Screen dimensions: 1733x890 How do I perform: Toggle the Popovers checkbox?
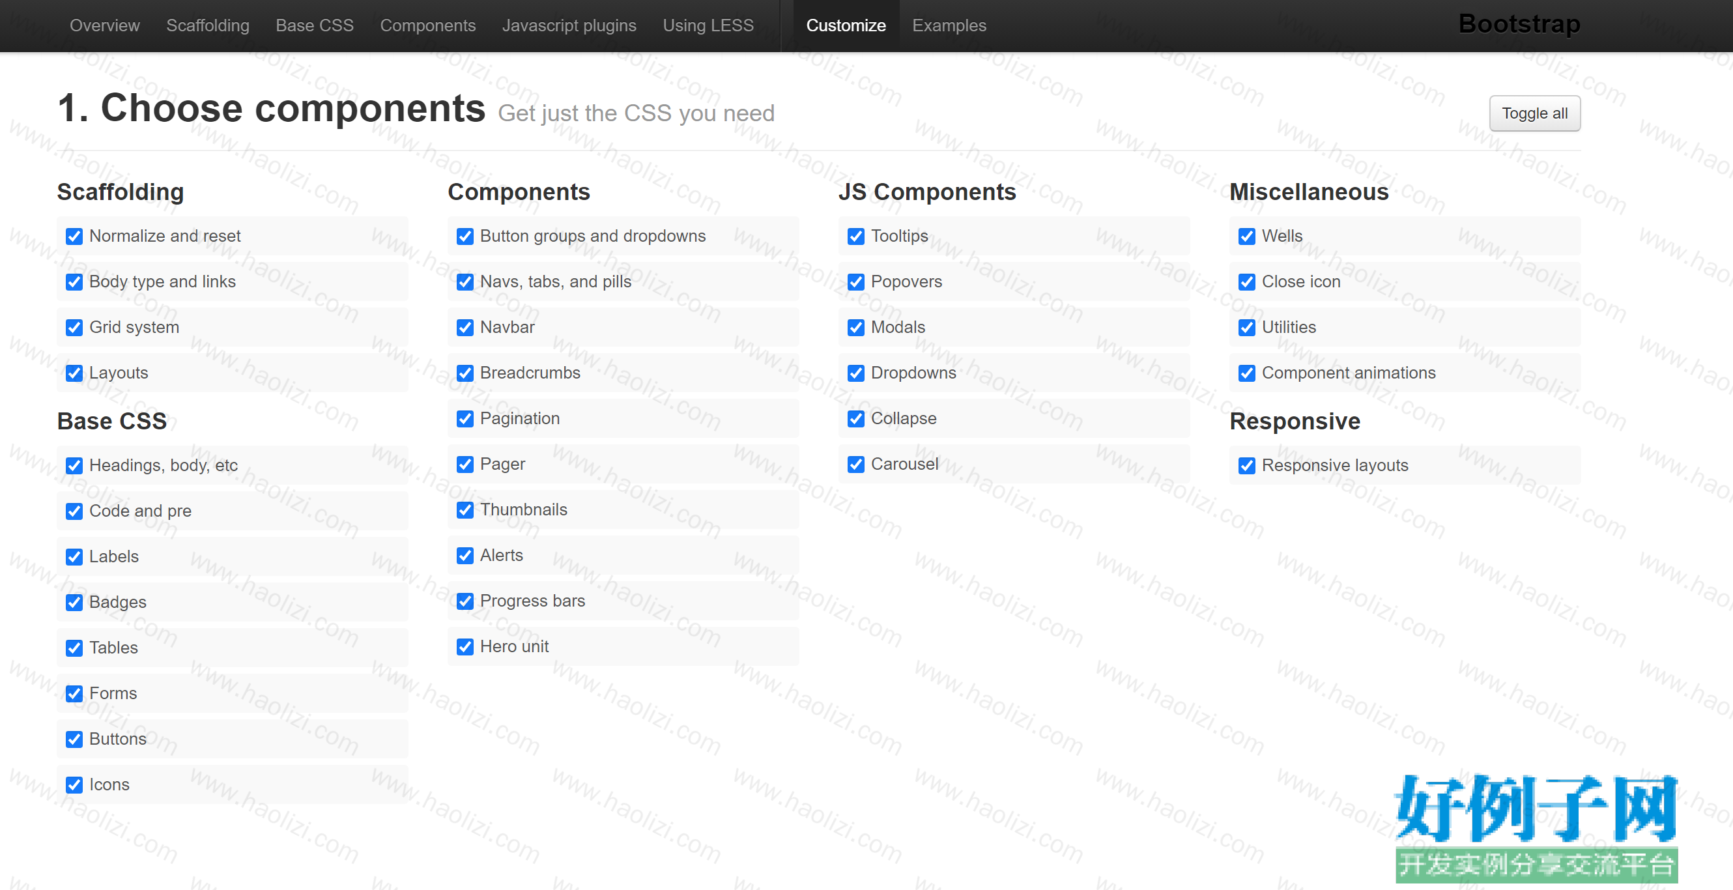tap(855, 283)
